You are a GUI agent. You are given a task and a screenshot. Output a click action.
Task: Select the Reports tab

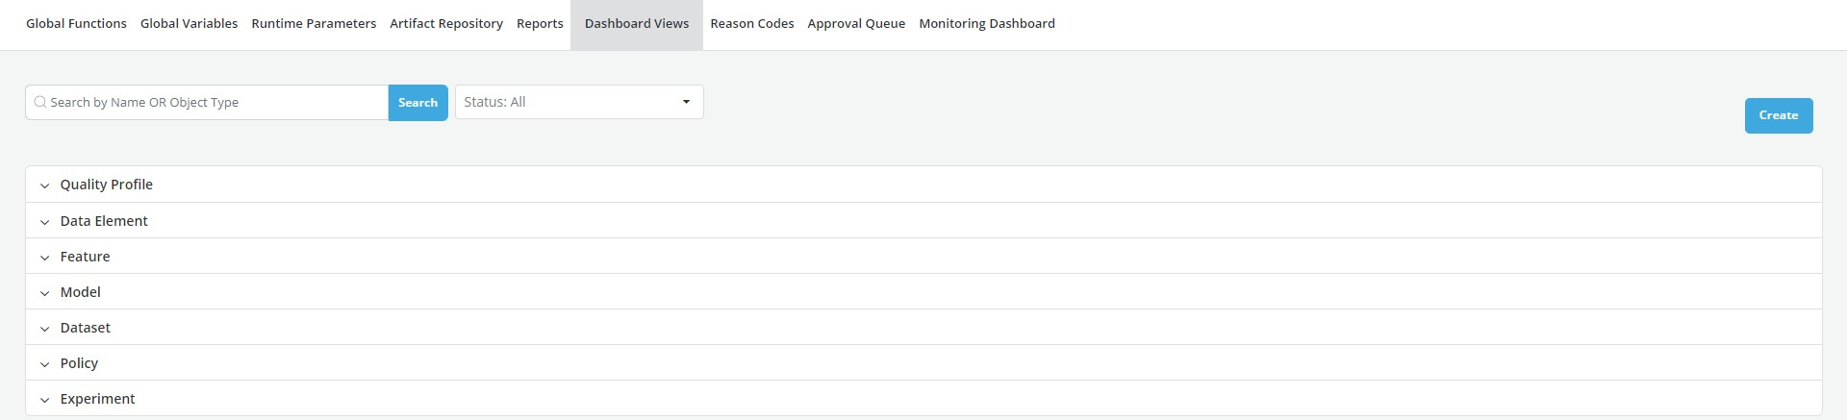pyautogui.click(x=540, y=24)
